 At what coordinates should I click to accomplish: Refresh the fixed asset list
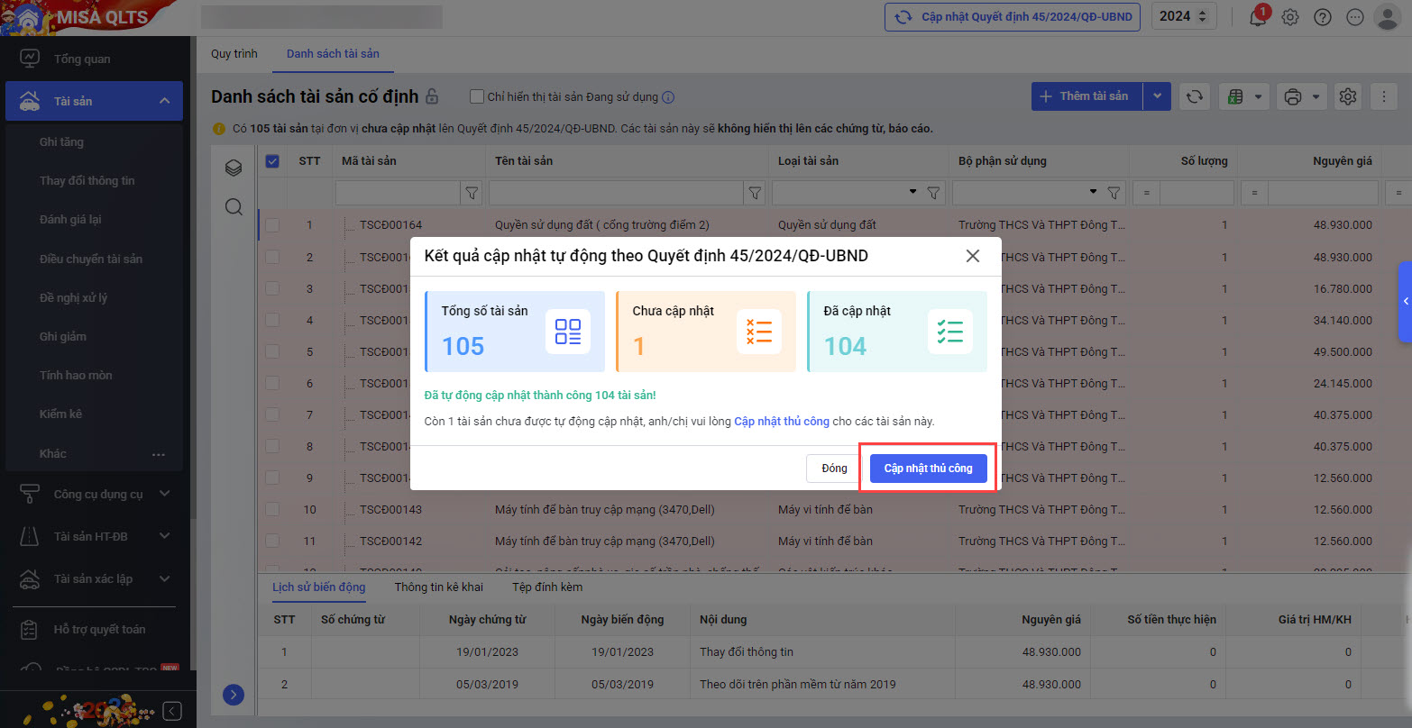1195,96
